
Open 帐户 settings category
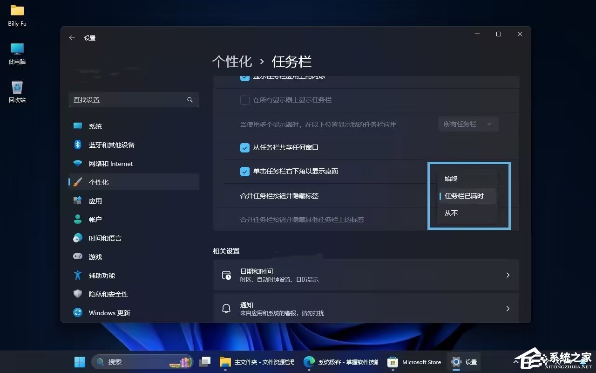point(134,219)
